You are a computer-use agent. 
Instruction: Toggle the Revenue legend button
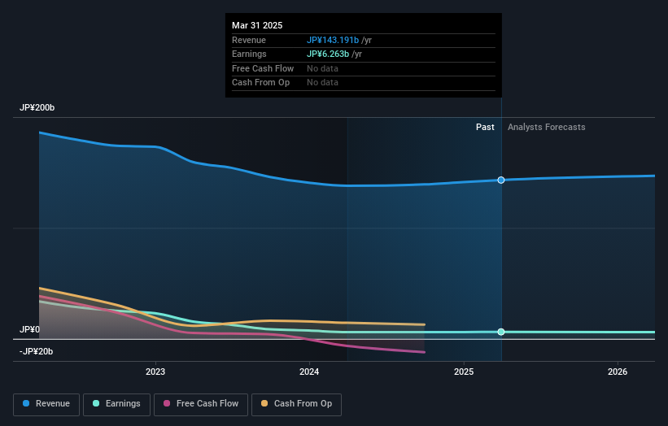click(46, 404)
